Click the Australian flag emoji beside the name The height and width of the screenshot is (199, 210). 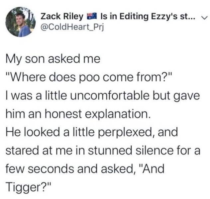click(81, 16)
